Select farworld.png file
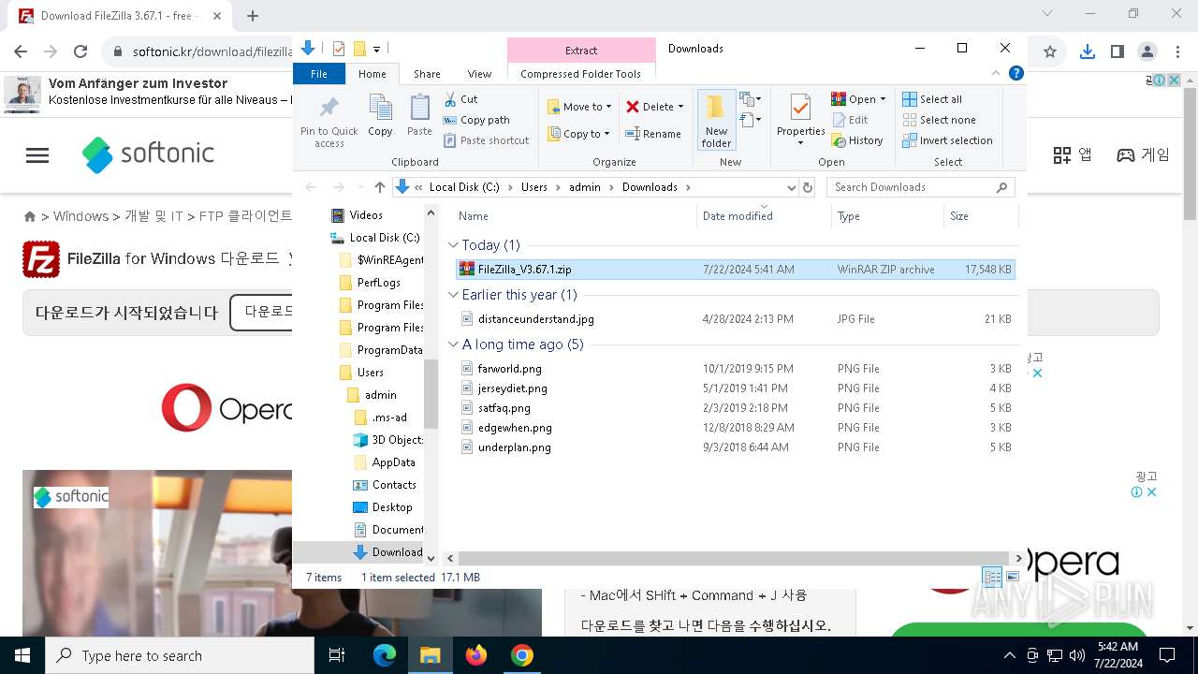The image size is (1198, 674). [735, 369]
